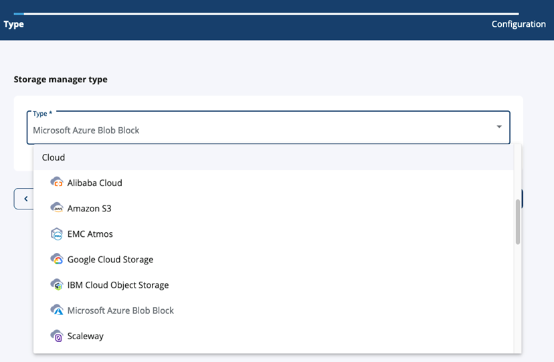Click the IBM Cloud Object Storage icon
Viewport: 554px width, 362px height.
[x=56, y=284]
